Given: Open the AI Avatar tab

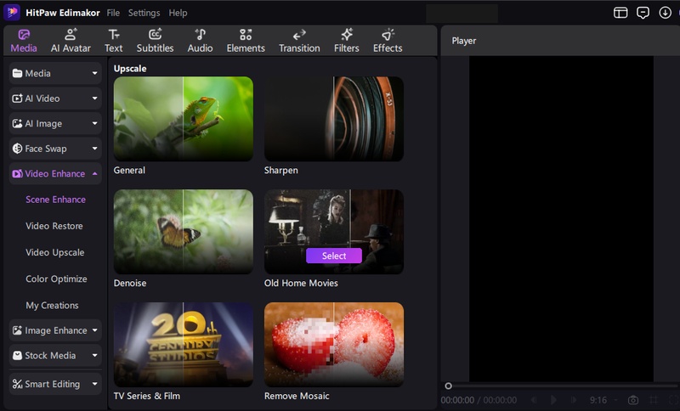Looking at the screenshot, I should coord(71,41).
